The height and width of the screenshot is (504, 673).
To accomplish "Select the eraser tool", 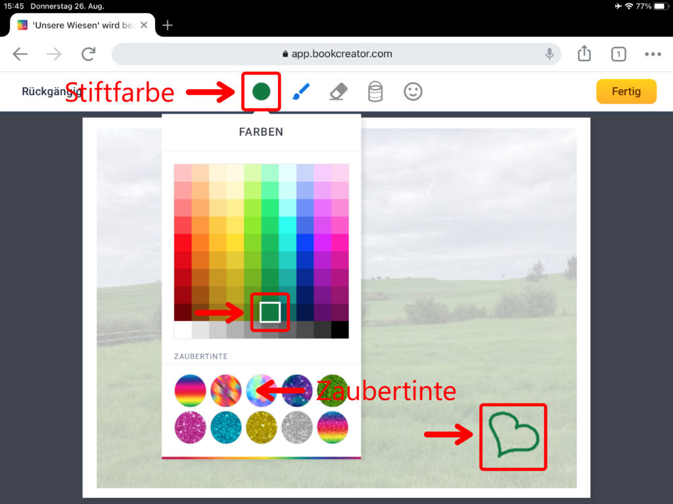I will [338, 92].
